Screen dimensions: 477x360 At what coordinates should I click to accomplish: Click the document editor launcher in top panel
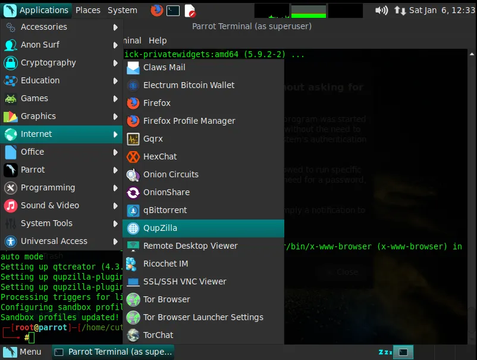click(190, 11)
